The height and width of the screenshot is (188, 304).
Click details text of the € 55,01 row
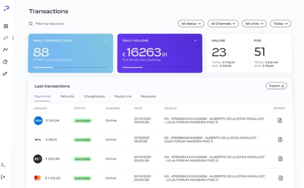pos(211,139)
